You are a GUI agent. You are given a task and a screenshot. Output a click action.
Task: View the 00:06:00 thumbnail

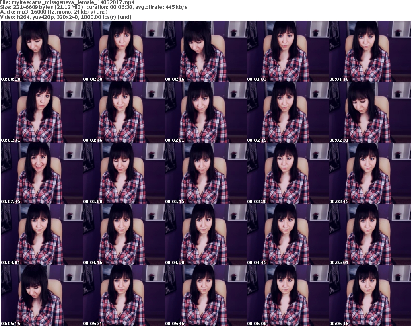[x=288, y=295]
